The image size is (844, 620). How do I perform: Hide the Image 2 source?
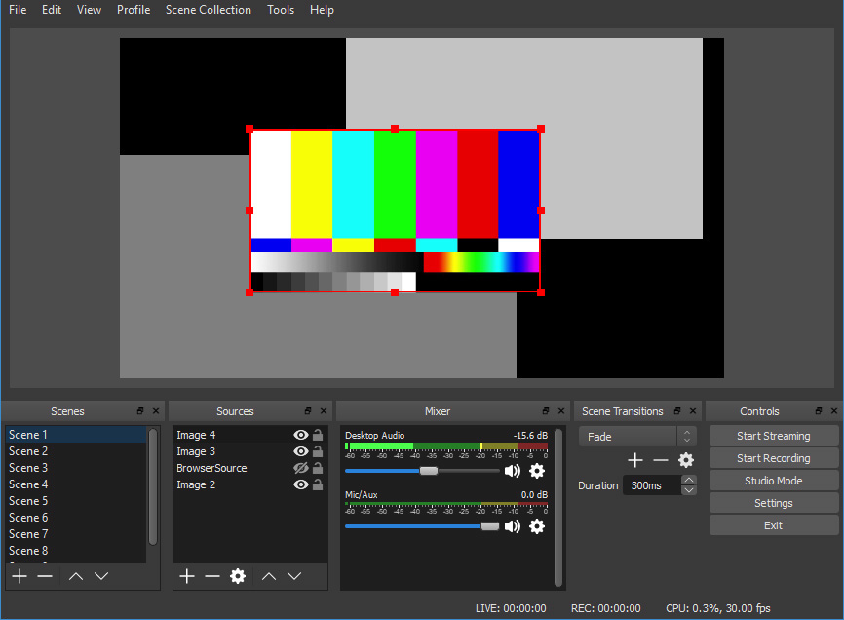[x=301, y=484]
